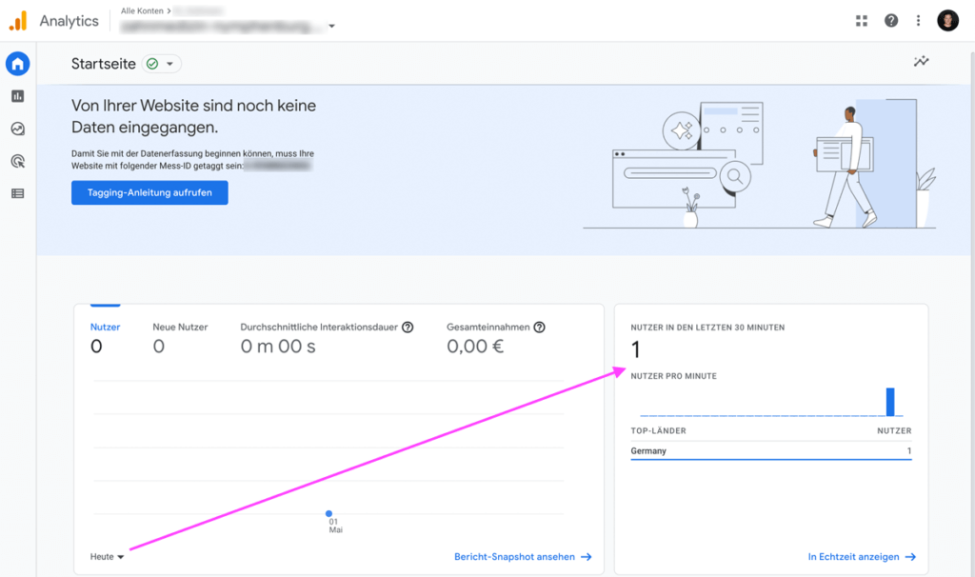The height and width of the screenshot is (577, 975).
Task: Click the Help question mark icon
Action: tap(891, 20)
